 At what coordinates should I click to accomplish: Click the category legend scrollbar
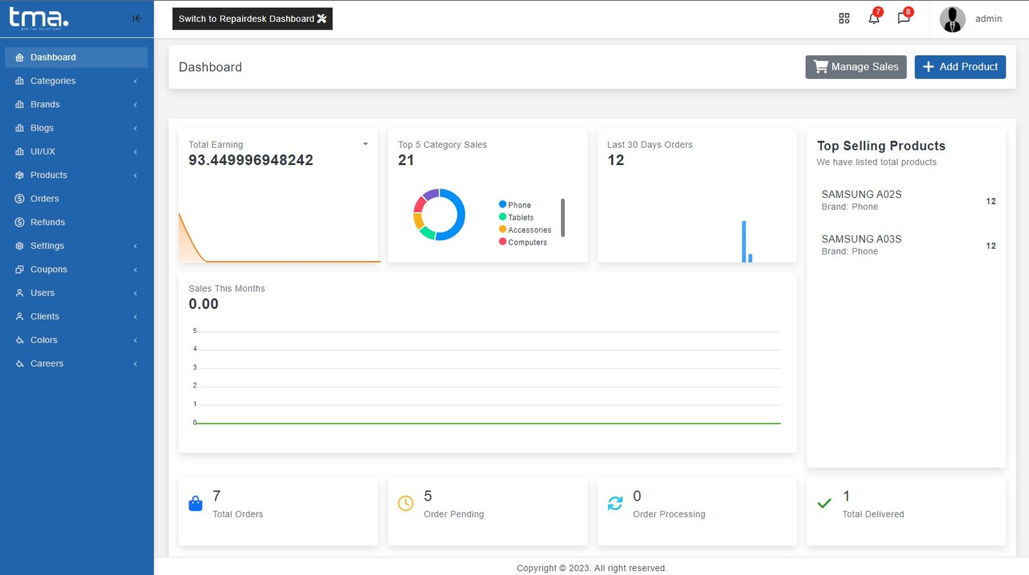[563, 218]
